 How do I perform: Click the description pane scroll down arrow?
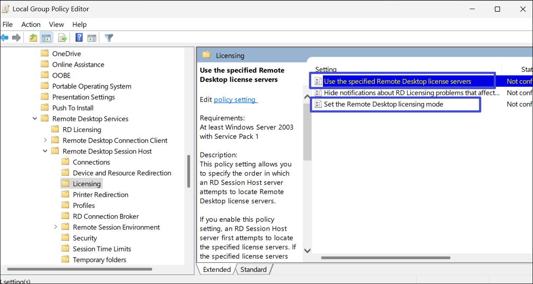click(307, 251)
